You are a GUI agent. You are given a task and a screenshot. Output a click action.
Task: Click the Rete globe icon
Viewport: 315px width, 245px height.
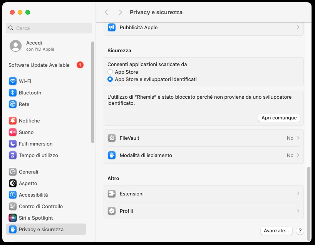pos(13,104)
